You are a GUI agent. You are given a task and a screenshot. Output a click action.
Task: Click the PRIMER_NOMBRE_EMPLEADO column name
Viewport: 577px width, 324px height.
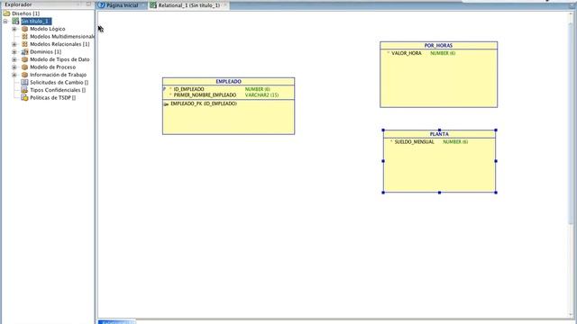pyautogui.click(x=205, y=95)
